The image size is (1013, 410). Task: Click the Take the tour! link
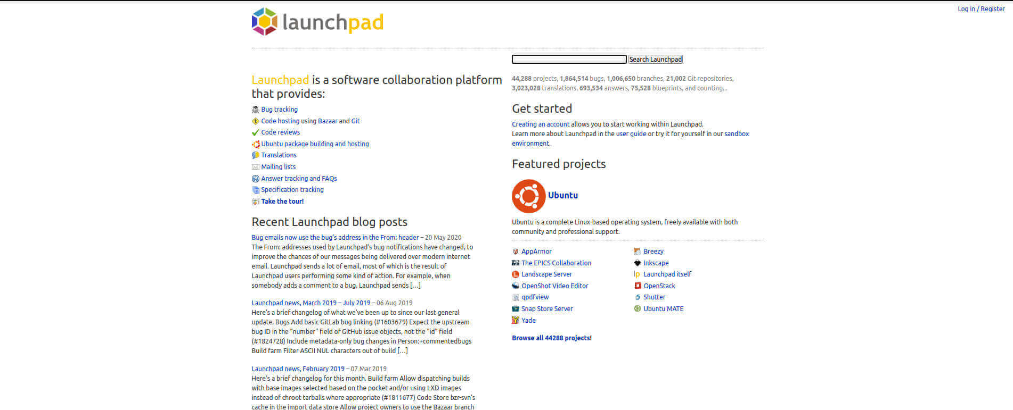[282, 202]
